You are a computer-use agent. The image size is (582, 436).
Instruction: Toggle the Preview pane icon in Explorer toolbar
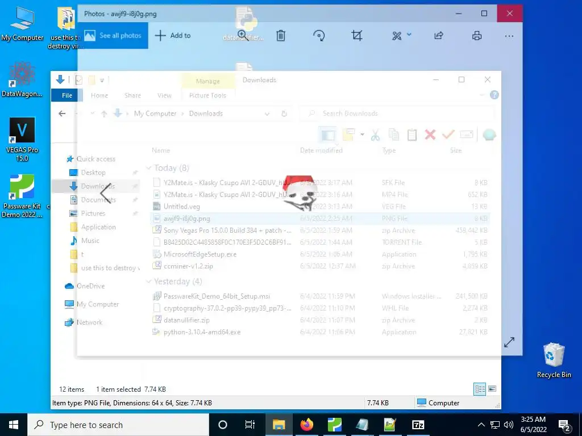coord(328,135)
